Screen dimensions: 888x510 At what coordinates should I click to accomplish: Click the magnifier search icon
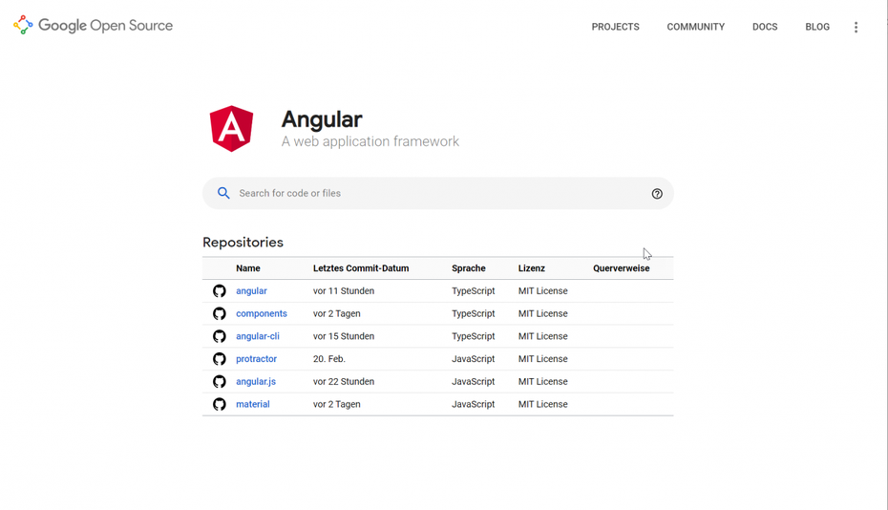[223, 193]
